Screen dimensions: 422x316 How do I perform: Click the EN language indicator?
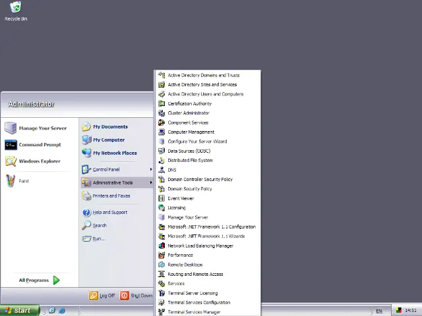(379, 311)
